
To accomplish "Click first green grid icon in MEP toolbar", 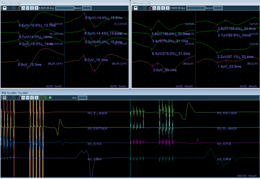I will (41, 98).
